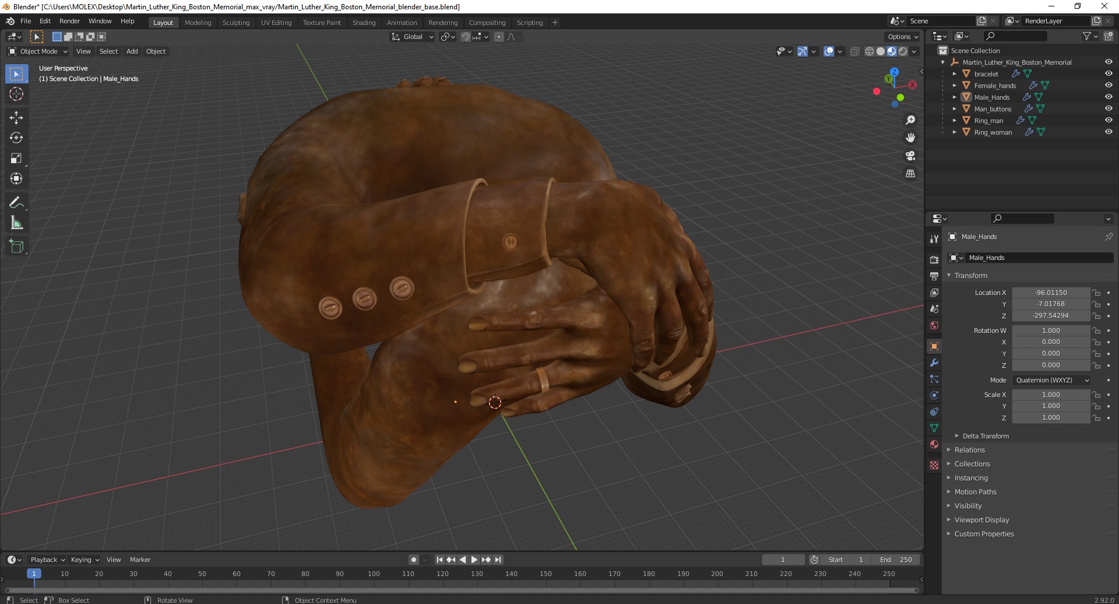Activate the Transform tool
This screenshot has width=1119, height=604.
pyautogui.click(x=16, y=179)
